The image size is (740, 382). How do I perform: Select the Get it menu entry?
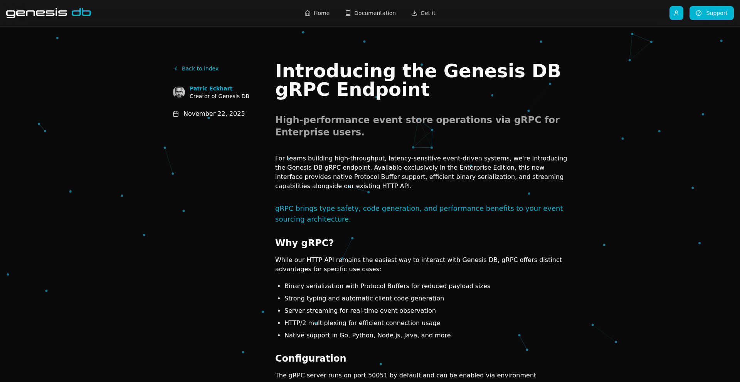tap(428, 13)
